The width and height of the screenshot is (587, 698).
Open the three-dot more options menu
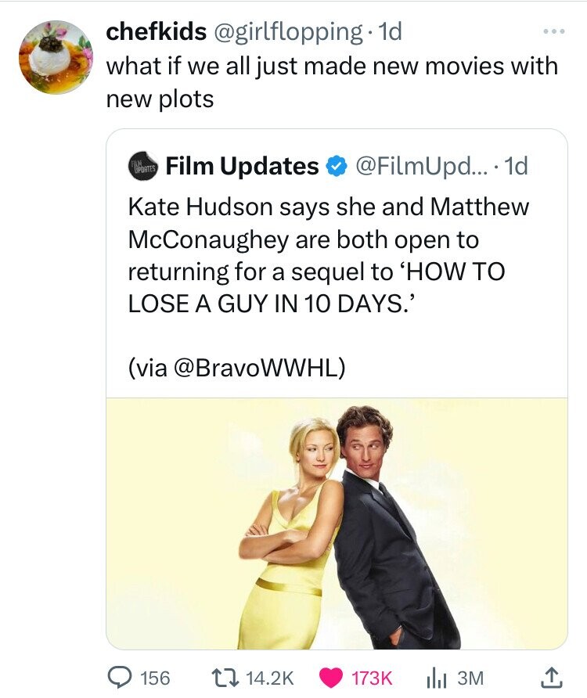point(554,31)
